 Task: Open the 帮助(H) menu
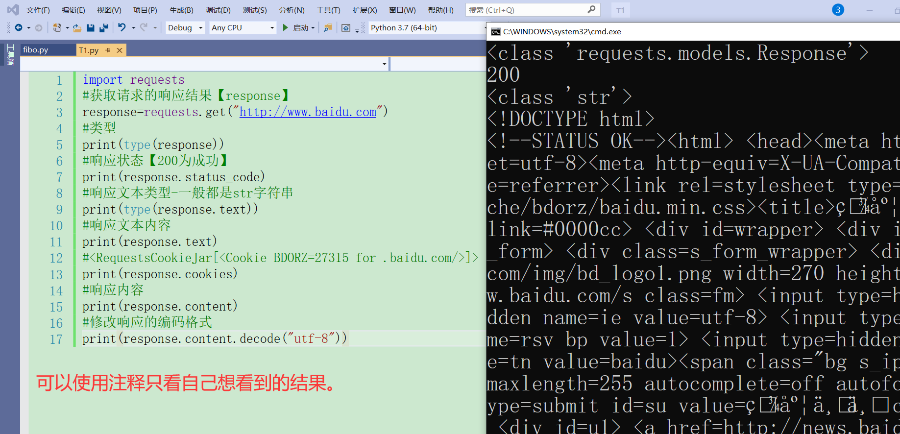tap(441, 10)
